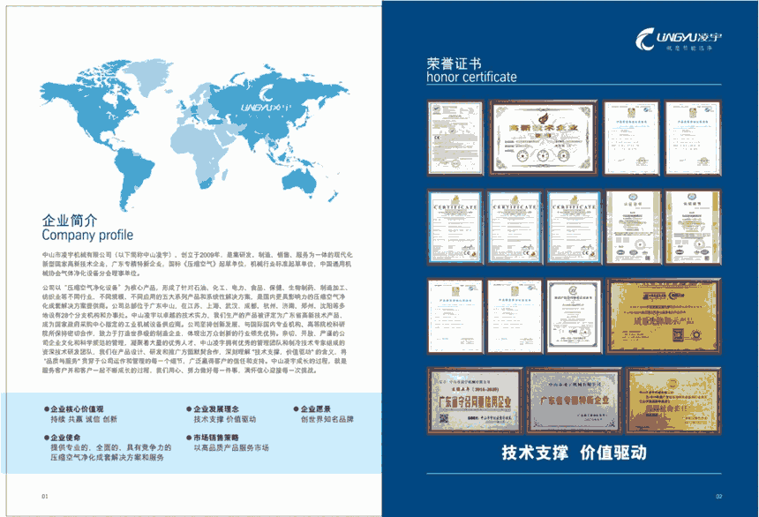Click the "honor certificate" subtitle
759x517 pixels.
click(471, 78)
